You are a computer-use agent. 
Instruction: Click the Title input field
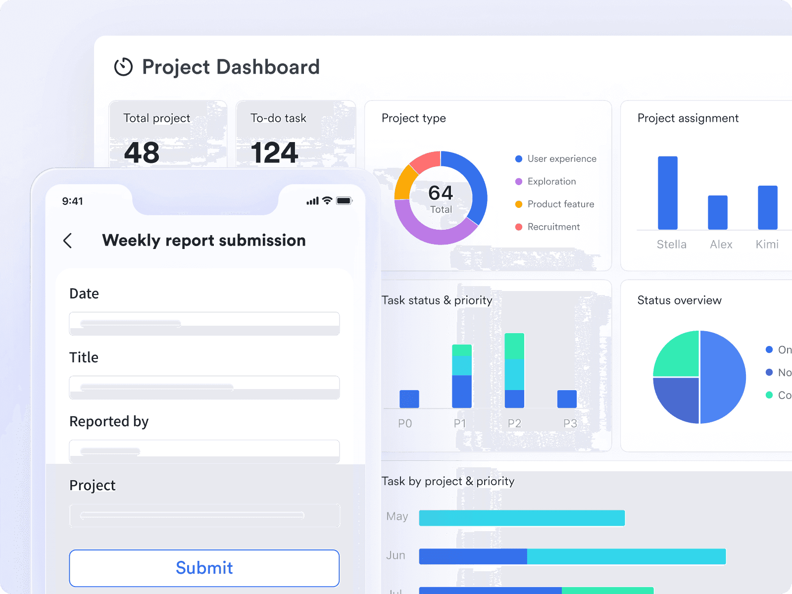point(204,388)
